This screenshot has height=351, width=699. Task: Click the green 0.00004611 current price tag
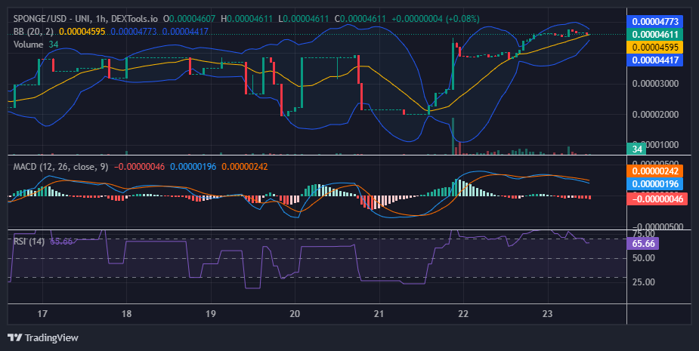coord(655,34)
